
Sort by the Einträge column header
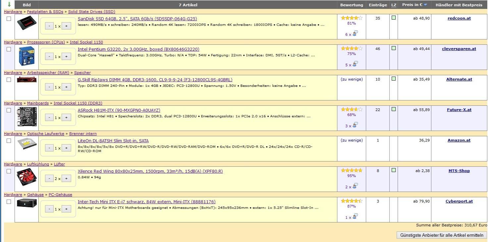[x=378, y=5]
